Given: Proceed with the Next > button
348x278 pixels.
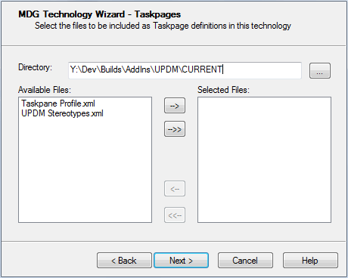Looking at the screenshot, I should click(181, 261).
